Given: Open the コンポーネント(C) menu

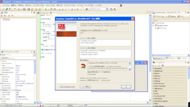Looking at the screenshot, I should point(69,5).
